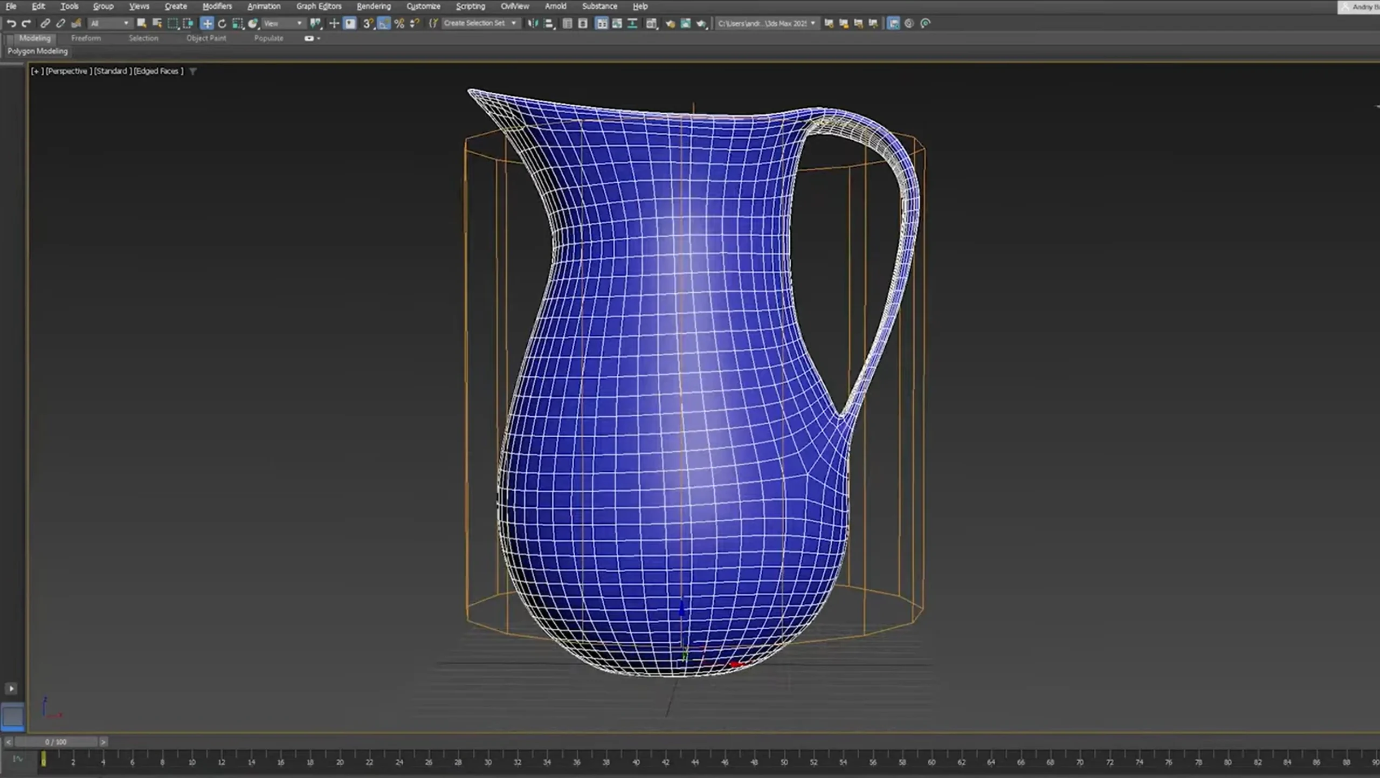The height and width of the screenshot is (778, 1380).
Task: Click the Select Object arrow icon
Action: click(141, 23)
